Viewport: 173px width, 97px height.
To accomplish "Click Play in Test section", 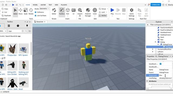I will point(112,12).
